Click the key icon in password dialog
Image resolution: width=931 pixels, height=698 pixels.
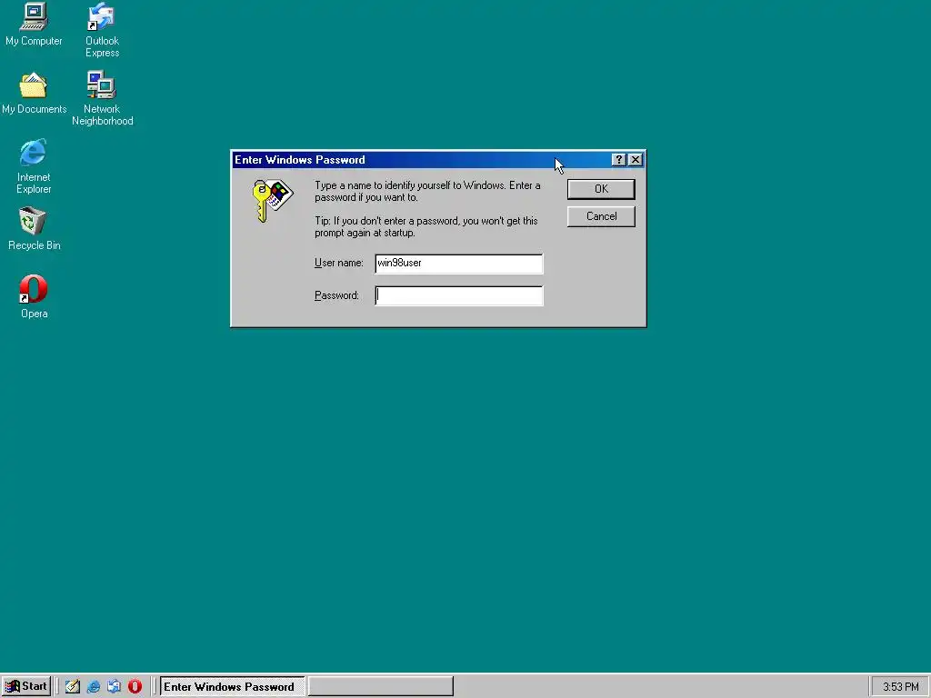tap(273, 201)
